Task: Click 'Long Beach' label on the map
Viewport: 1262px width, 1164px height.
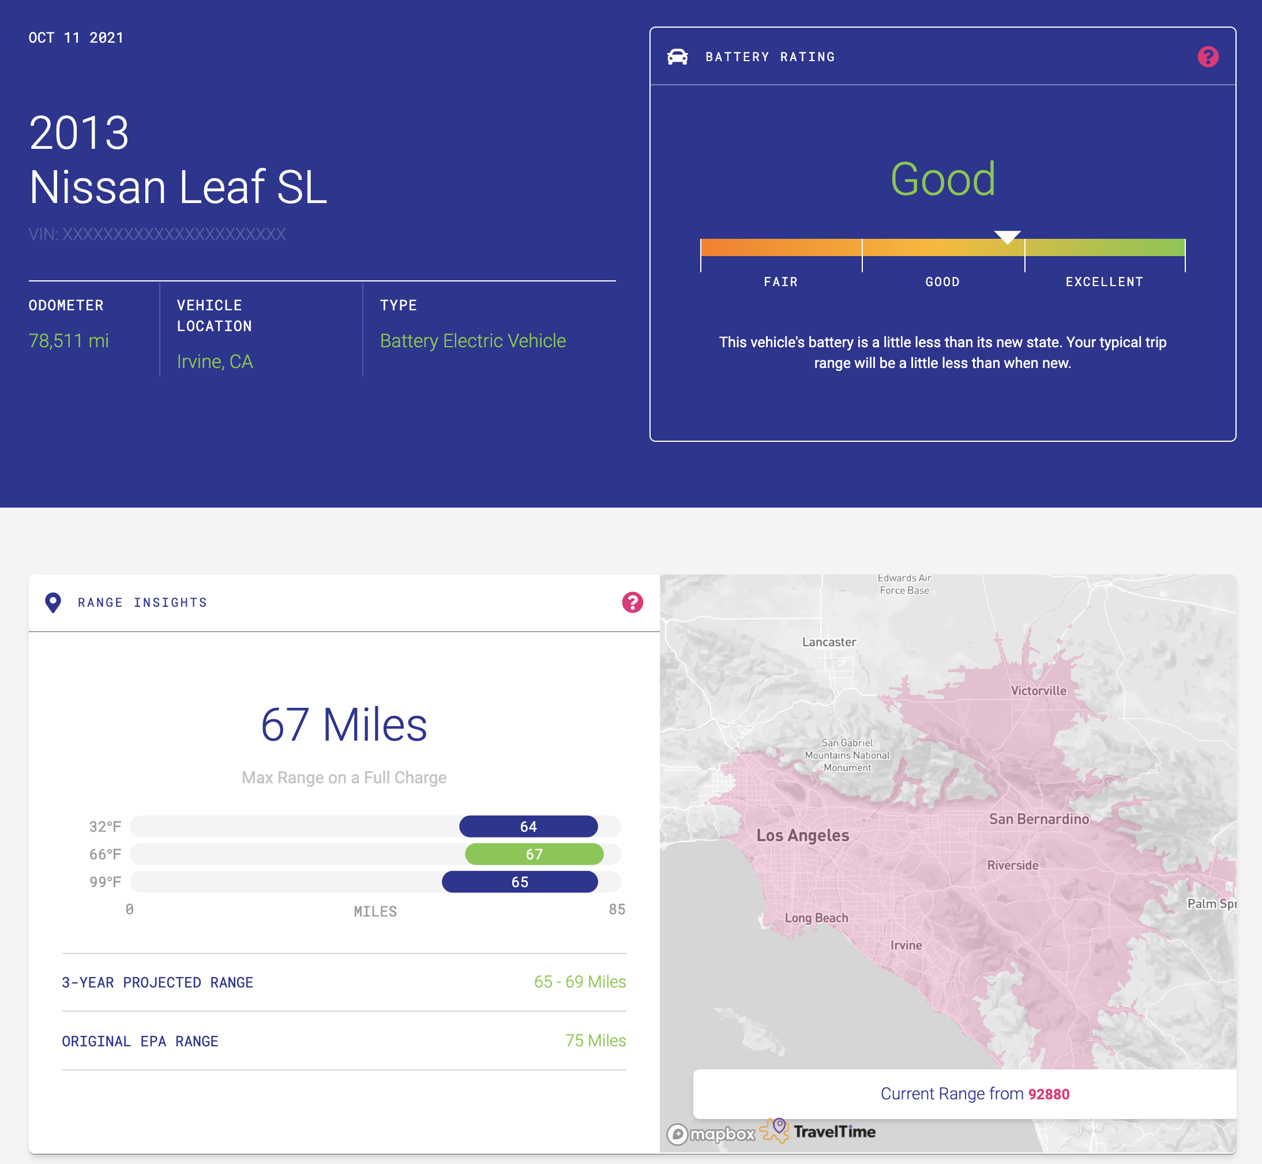Action: (x=816, y=918)
